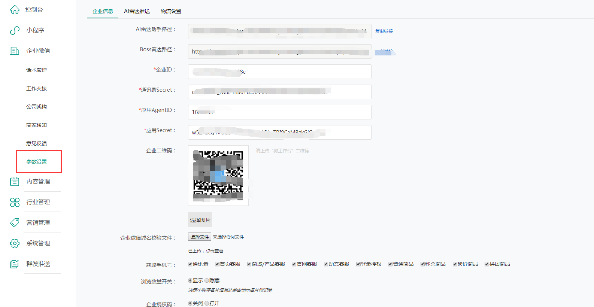594x307 pixels.
Task: Collapse the 企业微信 menu section
Action: pos(38,51)
